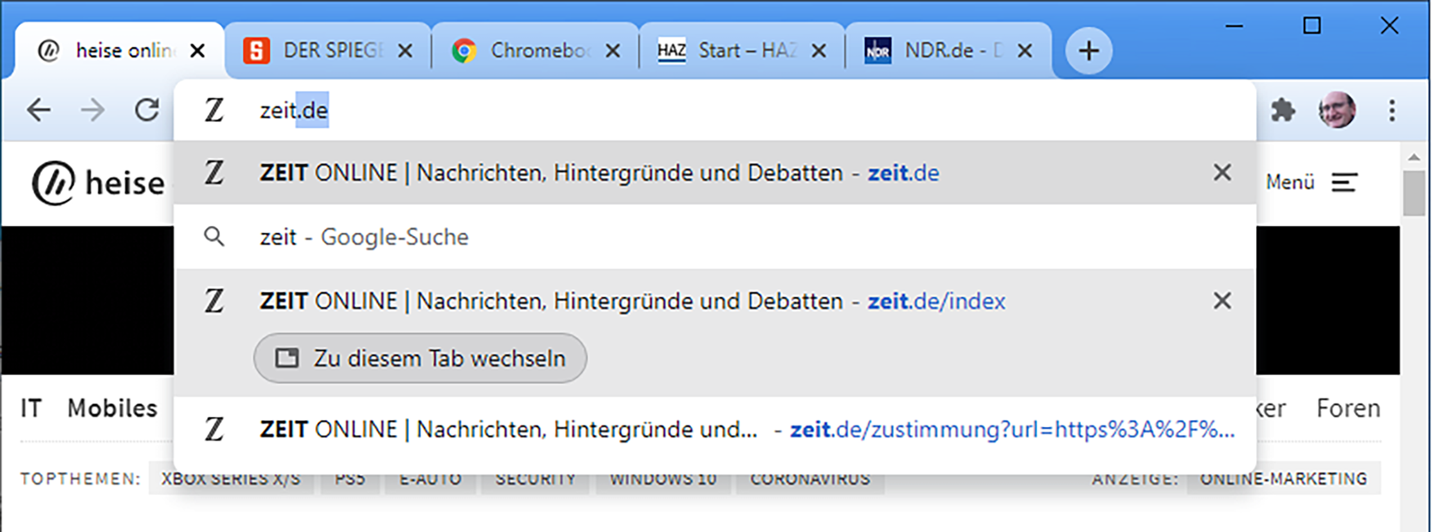Open the Mobiles navigation link
The width and height of the screenshot is (1432, 532).
[x=112, y=409]
